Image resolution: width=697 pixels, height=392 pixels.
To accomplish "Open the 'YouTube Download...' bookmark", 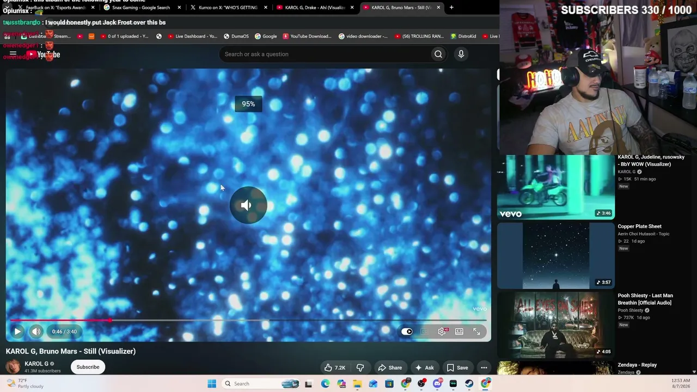I will pos(307,36).
